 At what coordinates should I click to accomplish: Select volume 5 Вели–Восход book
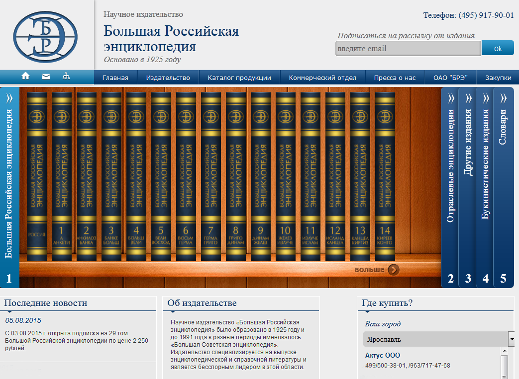pyautogui.click(x=161, y=176)
